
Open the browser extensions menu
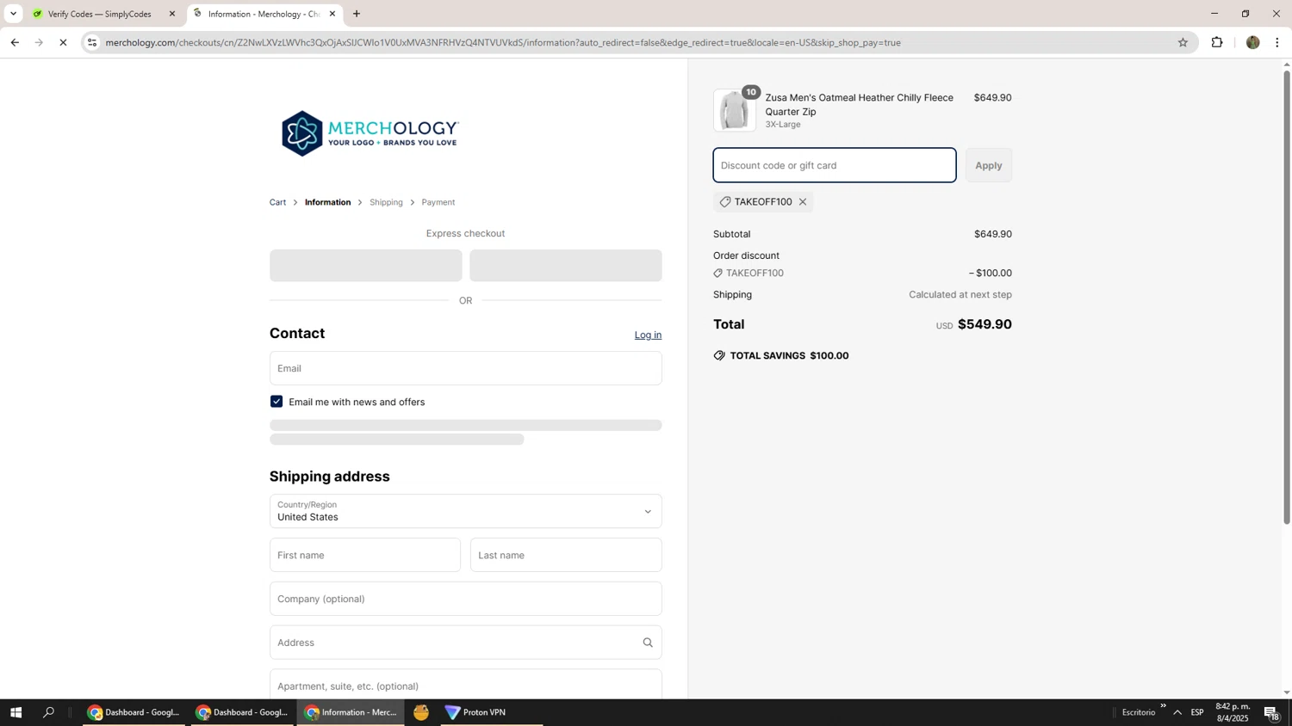(1217, 42)
